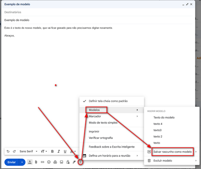Viewport: 201px width, 169px height.
Task: Open 'Defina um horário para a reunião'
Action: tap(112, 156)
